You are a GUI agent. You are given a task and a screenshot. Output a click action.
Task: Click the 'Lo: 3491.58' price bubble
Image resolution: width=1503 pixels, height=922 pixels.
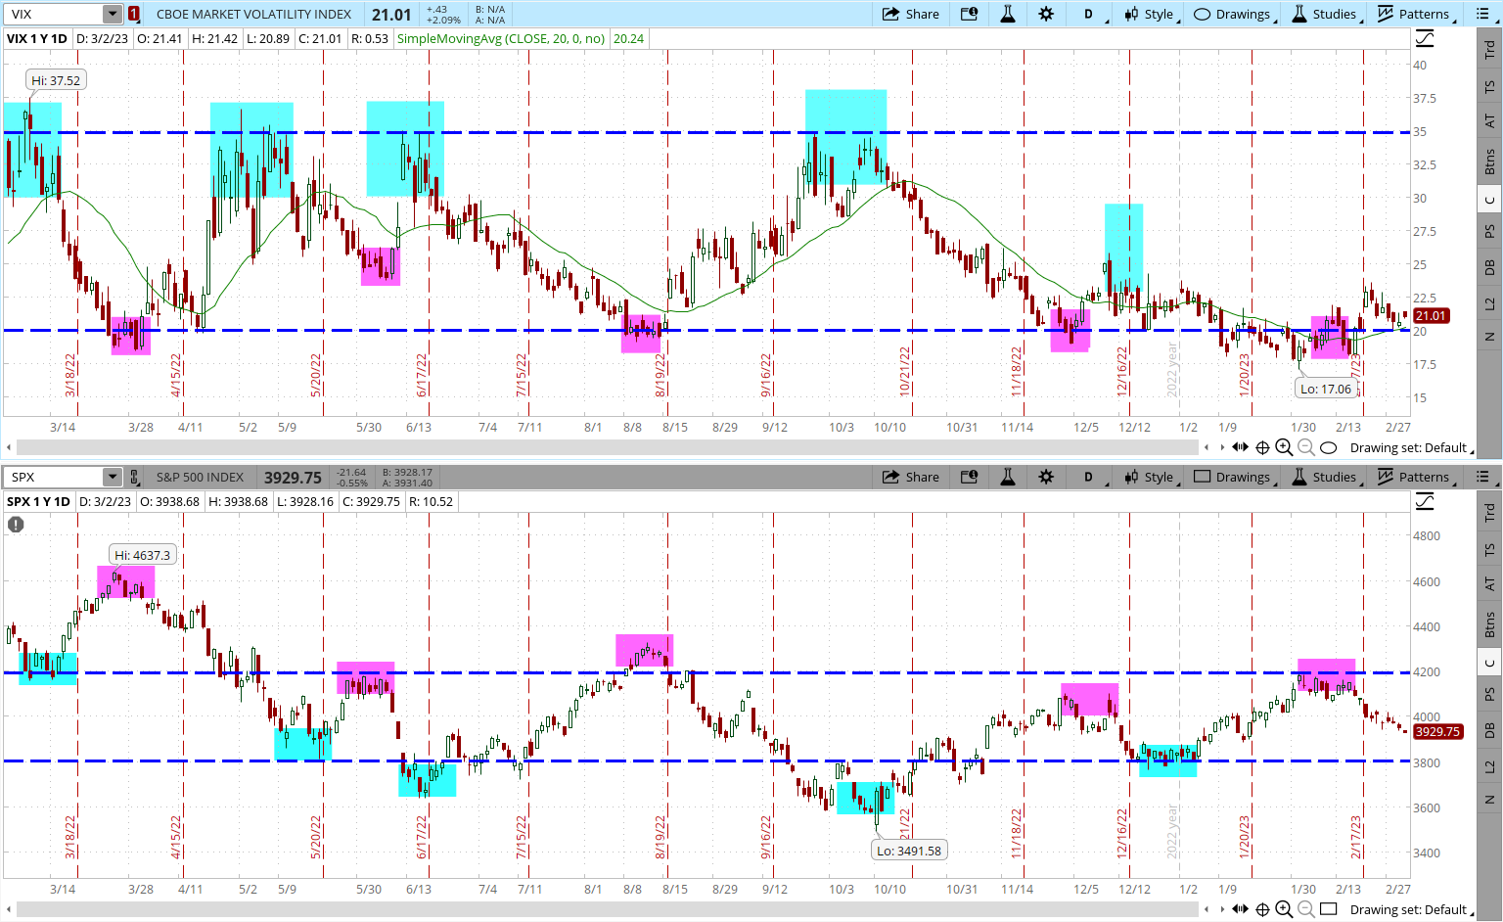(x=909, y=851)
